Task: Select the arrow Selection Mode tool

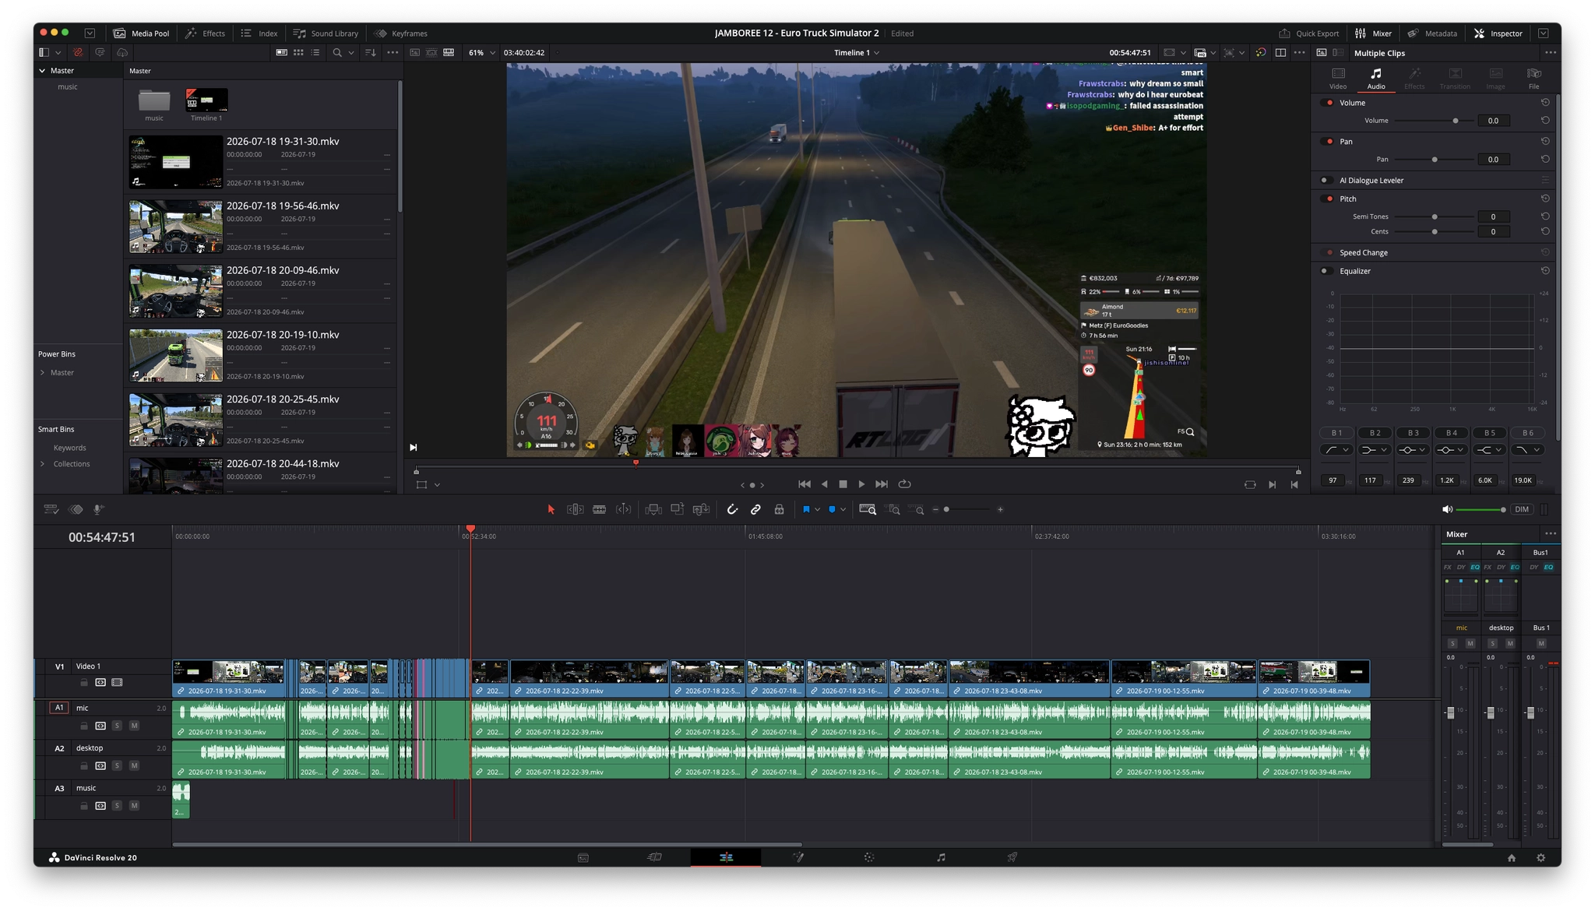Action: [551, 509]
